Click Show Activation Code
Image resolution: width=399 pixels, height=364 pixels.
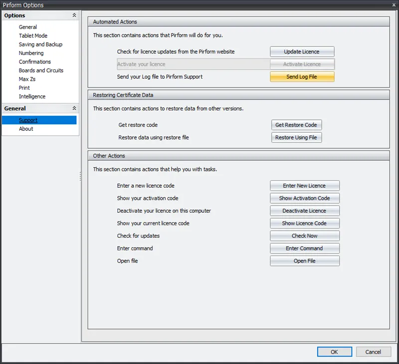(305, 198)
